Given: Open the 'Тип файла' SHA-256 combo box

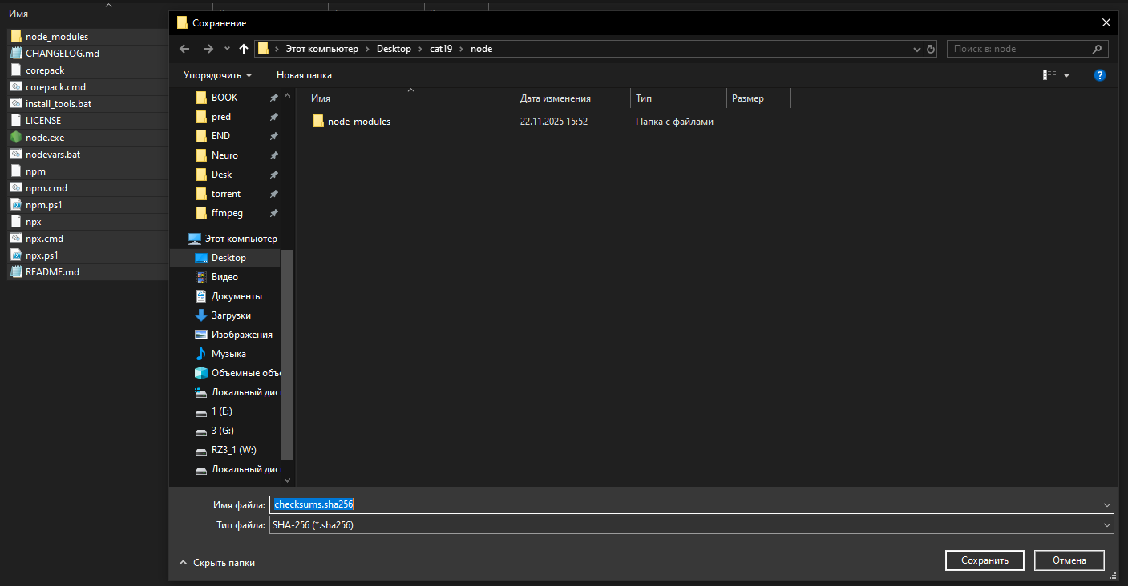Looking at the screenshot, I should point(692,525).
